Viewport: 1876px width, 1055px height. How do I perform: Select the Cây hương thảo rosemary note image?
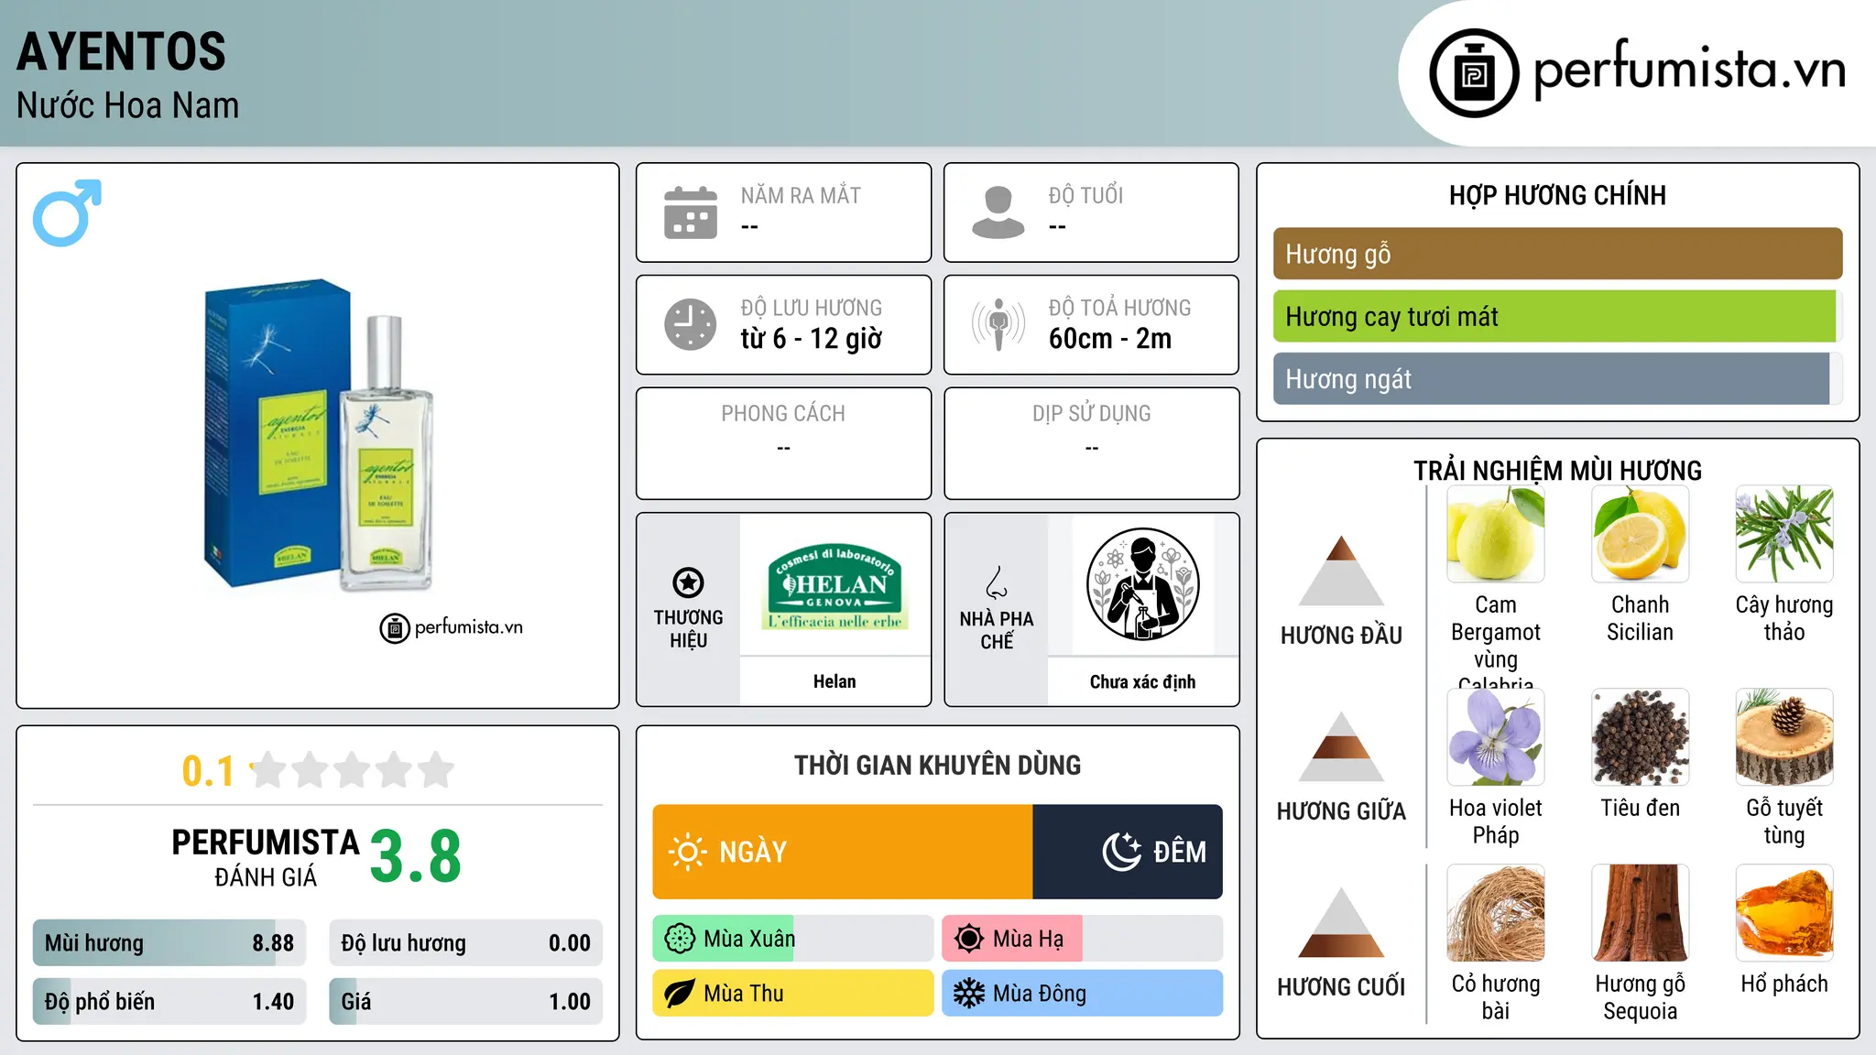(1784, 534)
